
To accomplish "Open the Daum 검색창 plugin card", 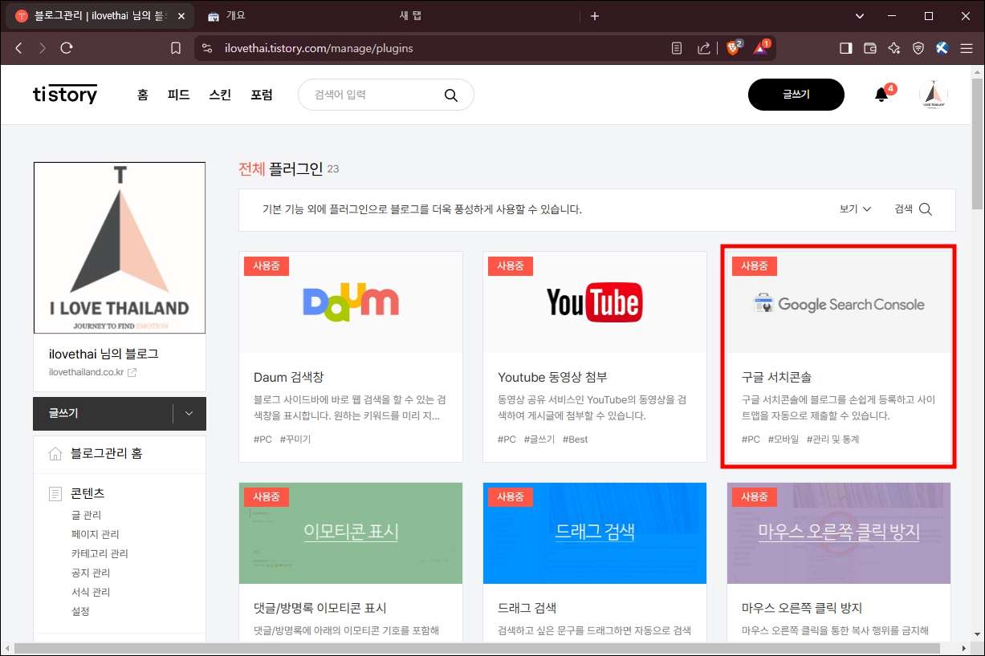I will (x=351, y=357).
